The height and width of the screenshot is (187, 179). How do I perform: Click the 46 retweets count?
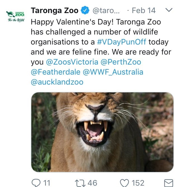(x=92, y=183)
